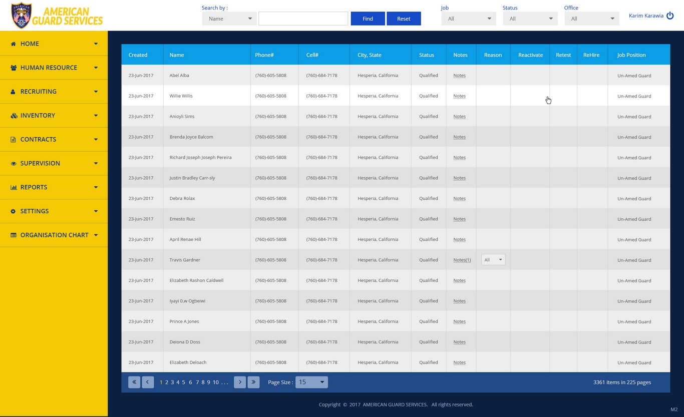The width and height of the screenshot is (684, 417).
Task: Click the home icon in the sidebar
Action: 14,44
